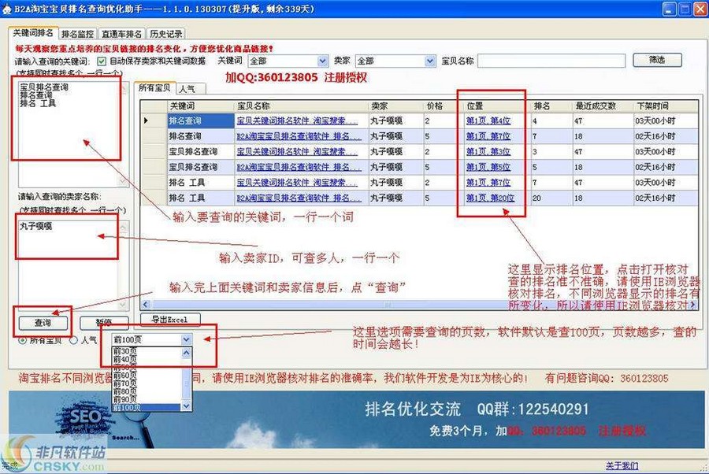Click the 关键词 column header
Image resolution: width=709 pixels, height=474 pixels.
[x=200, y=106]
